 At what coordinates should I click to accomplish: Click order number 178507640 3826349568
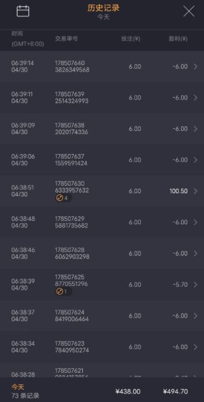72,67
